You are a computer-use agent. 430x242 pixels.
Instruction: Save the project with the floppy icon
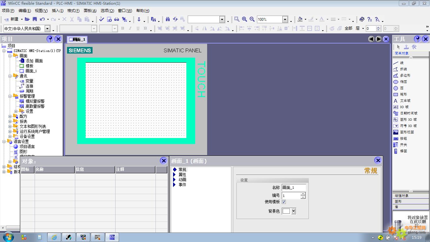pyautogui.click(x=35, y=19)
